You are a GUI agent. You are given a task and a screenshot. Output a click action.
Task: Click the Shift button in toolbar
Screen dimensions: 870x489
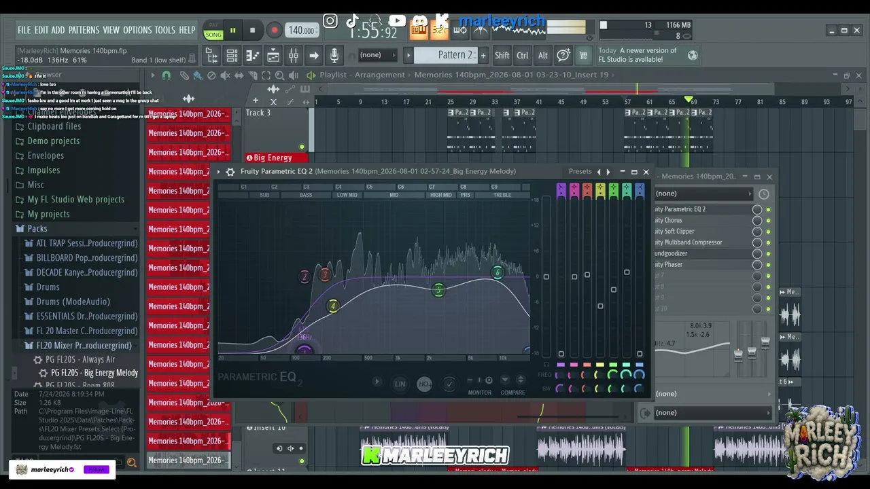click(502, 56)
